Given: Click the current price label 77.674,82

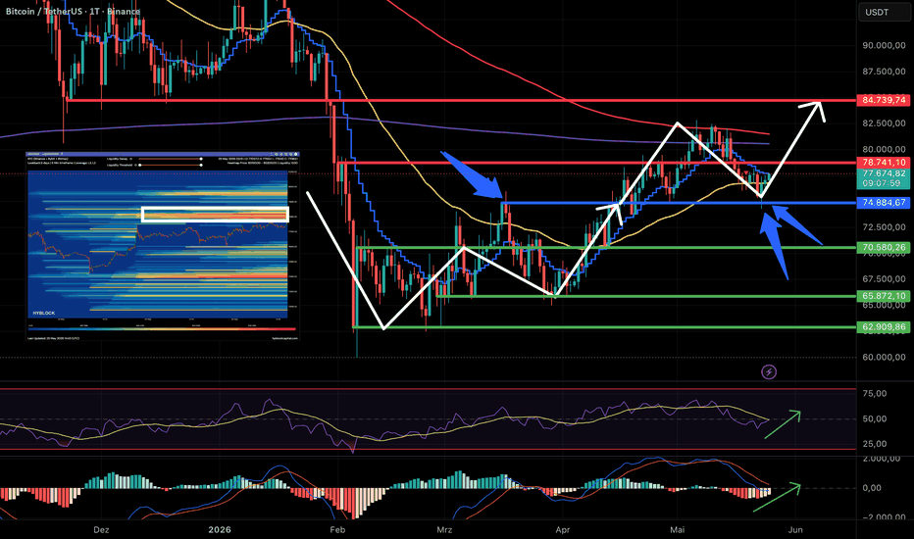Looking at the screenshot, I should coord(885,173).
